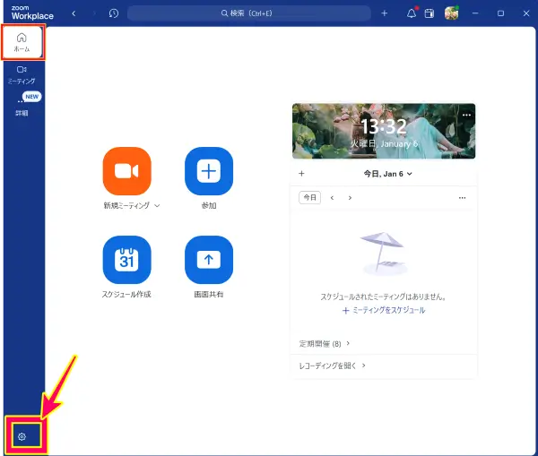Image resolution: width=538 pixels, height=456 pixels.
Task: Open notifications bell icon
Action: coord(412,13)
